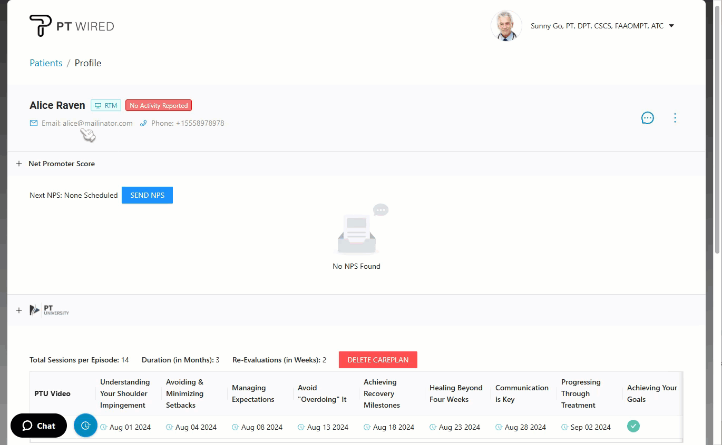Image resolution: width=722 pixels, height=445 pixels.
Task: Open the patient chat message icon
Action: point(647,118)
